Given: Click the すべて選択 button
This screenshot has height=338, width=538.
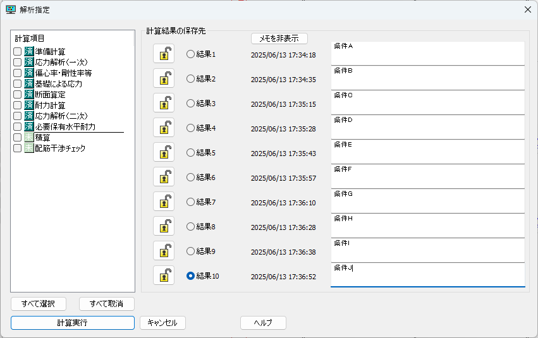Looking at the screenshot, I should (38, 304).
